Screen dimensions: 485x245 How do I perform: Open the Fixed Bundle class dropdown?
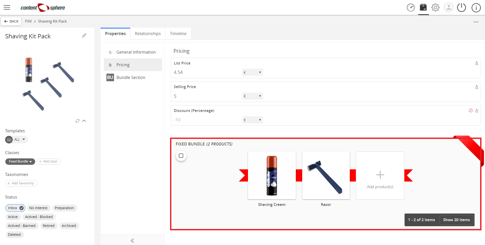point(20,161)
